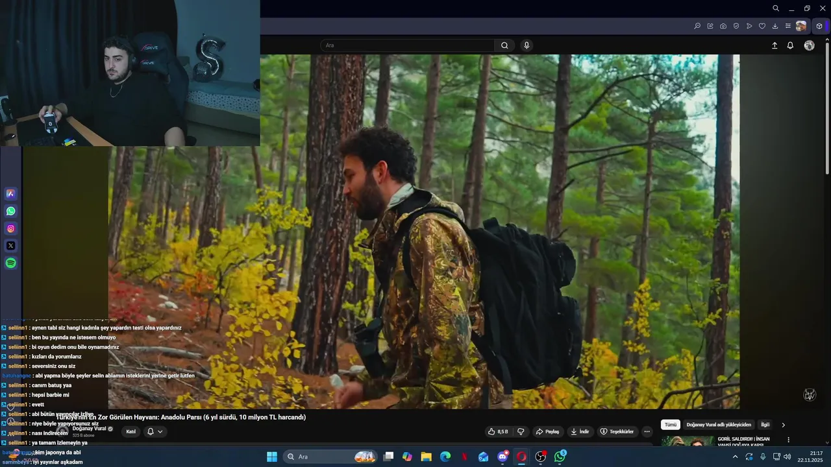This screenshot has width=831, height=467.
Task: Open X (Twitter) in Opera sidebar
Action: tap(10, 246)
